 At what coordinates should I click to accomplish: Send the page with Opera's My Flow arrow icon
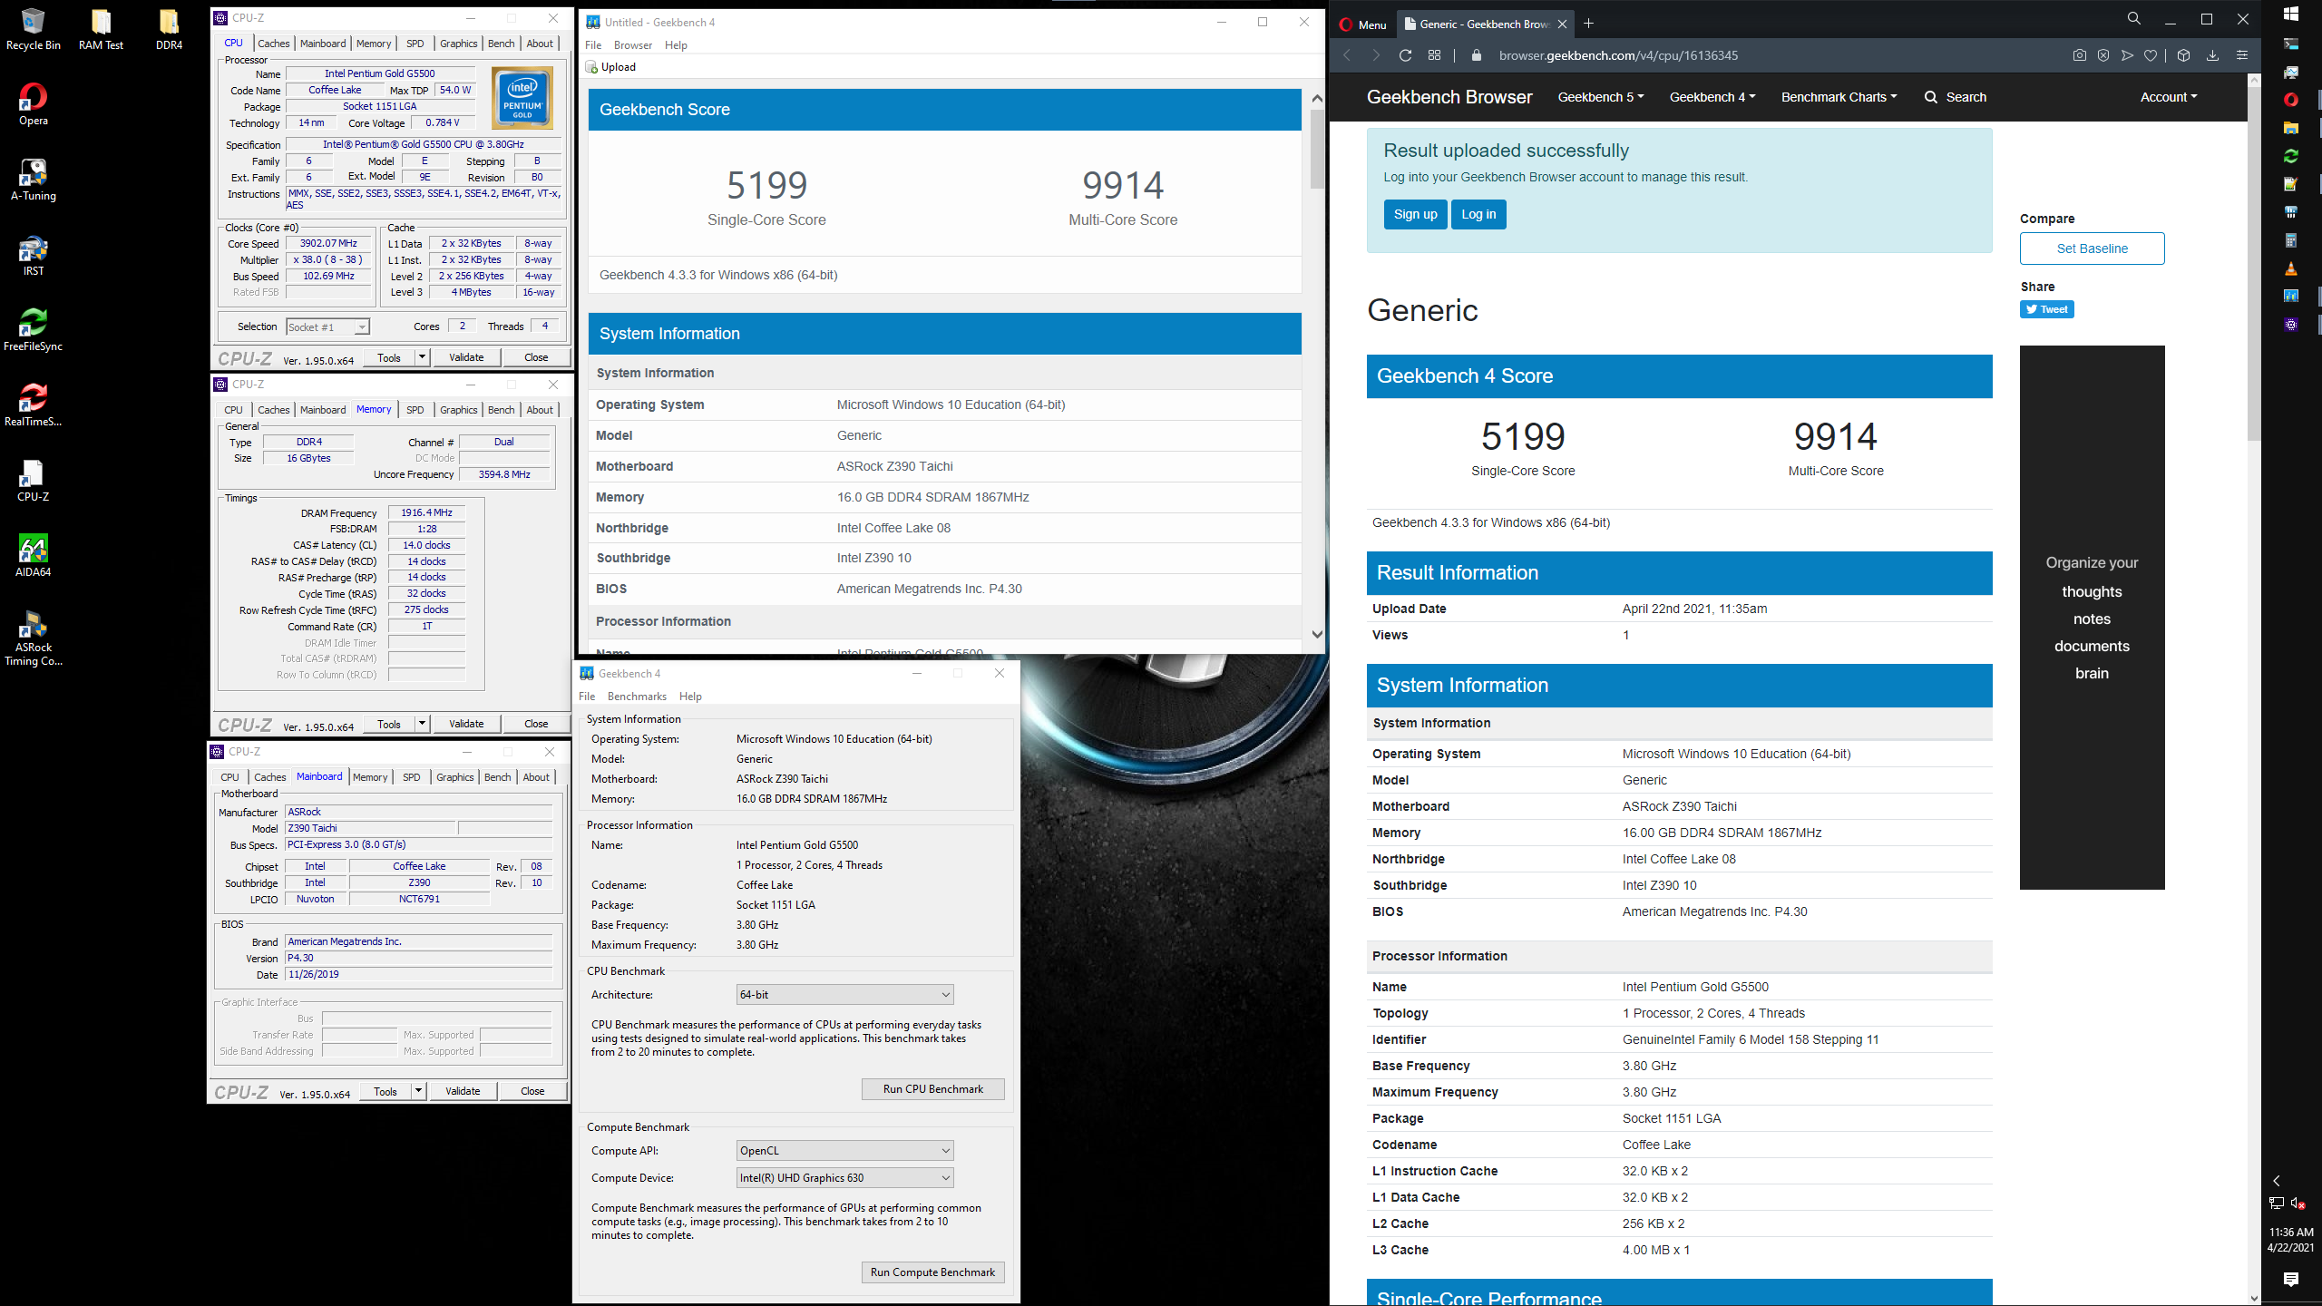pyautogui.click(x=2127, y=55)
